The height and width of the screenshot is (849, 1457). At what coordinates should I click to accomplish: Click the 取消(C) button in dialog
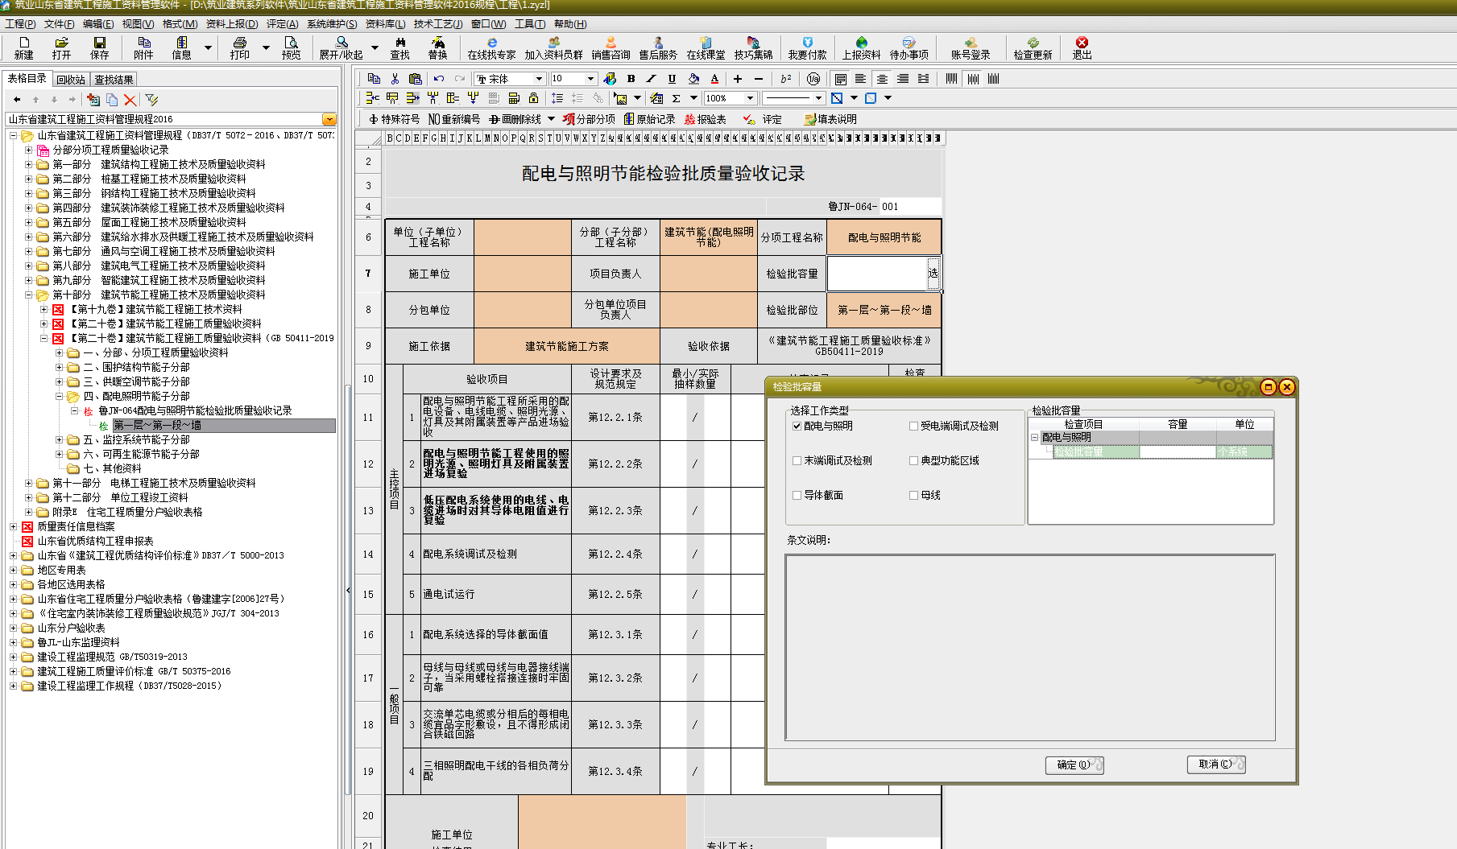click(1216, 765)
